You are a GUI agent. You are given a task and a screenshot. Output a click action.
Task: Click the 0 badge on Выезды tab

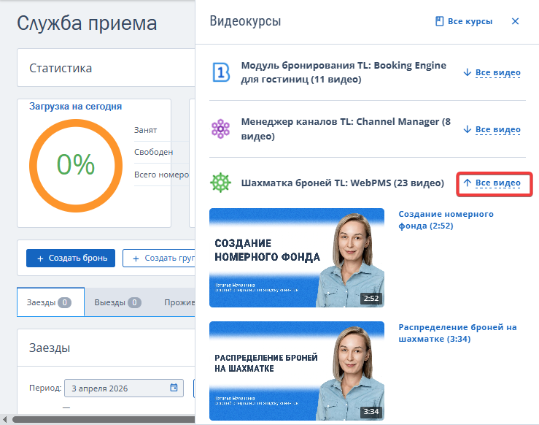[134, 302]
